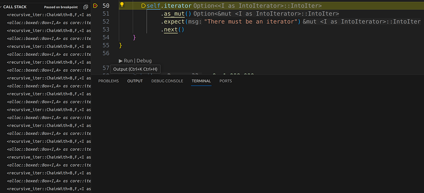Click line number 53 in the gutter
The image size is (424, 193).
tap(106, 29)
